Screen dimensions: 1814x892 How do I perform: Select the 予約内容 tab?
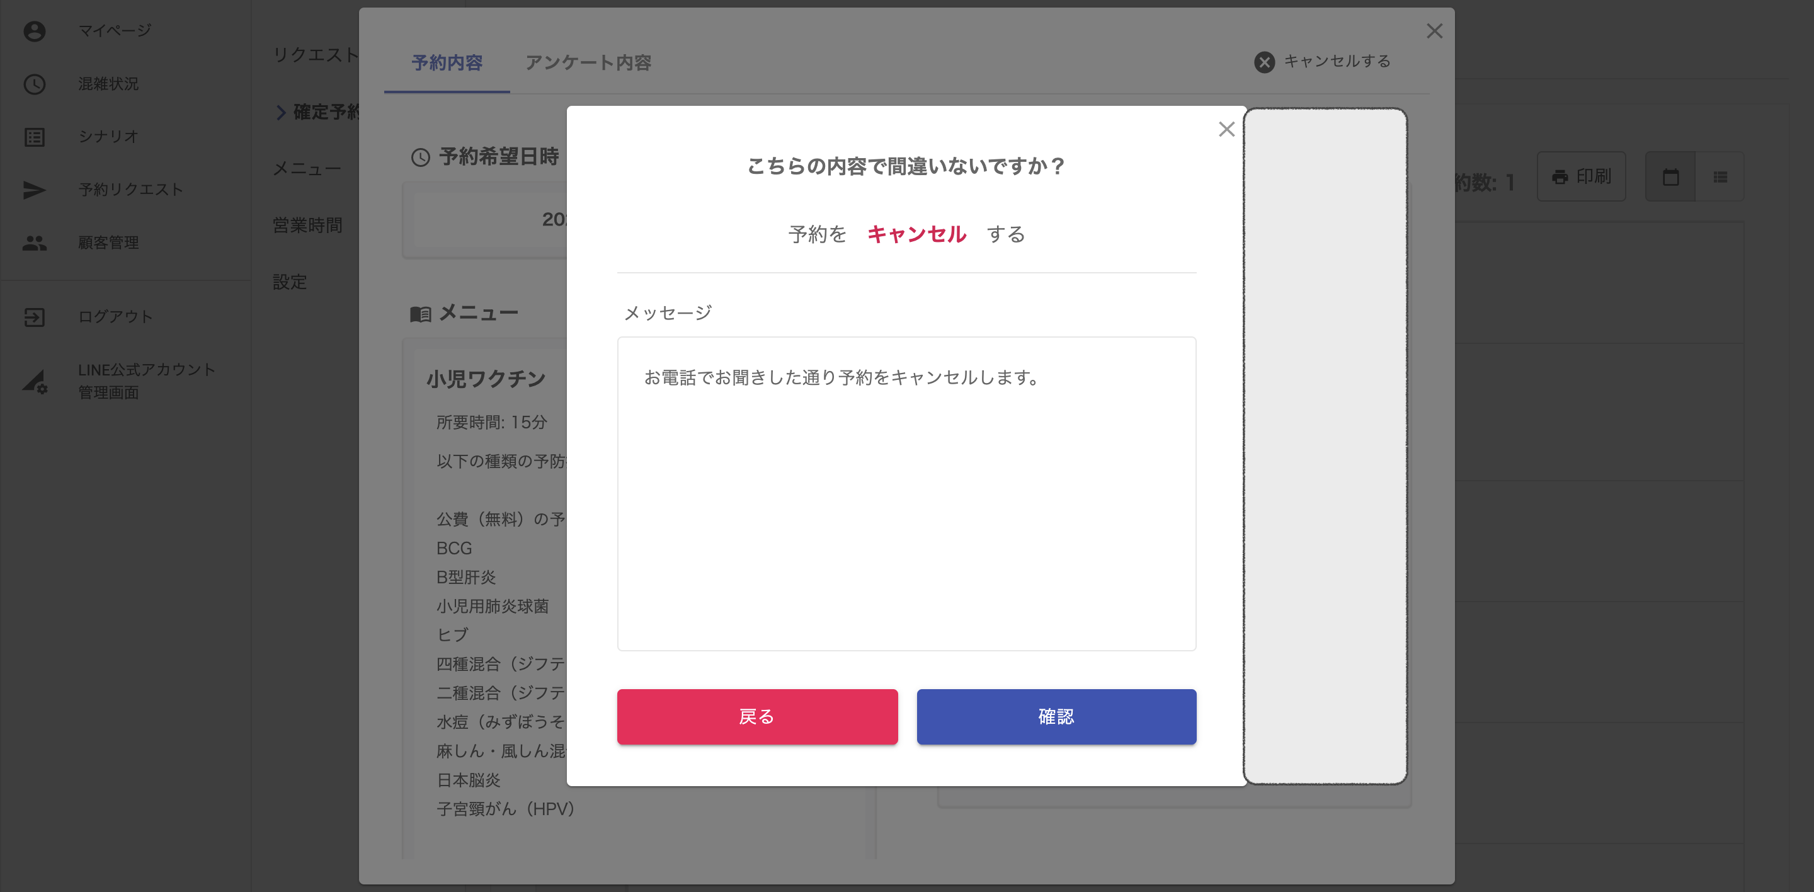(x=447, y=62)
